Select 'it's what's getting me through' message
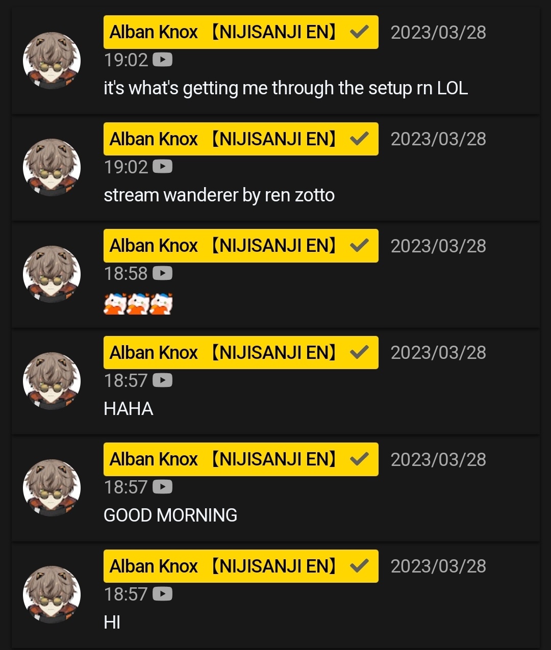Viewport: 551px width, 650px height. [x=286, y=88]
